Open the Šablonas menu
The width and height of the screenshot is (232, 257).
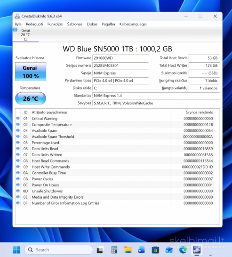click(75, 24)
